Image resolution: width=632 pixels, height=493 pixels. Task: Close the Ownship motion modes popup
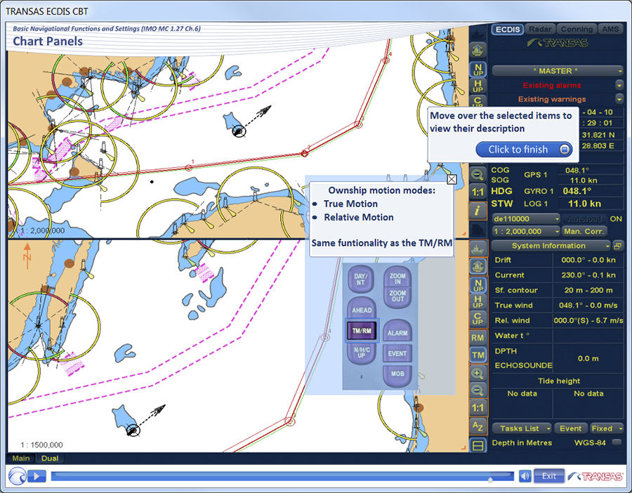(x=452, y=179)
